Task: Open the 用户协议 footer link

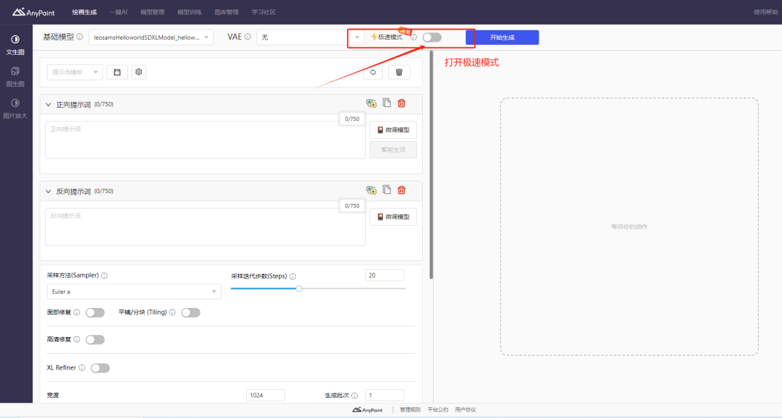Action: coord(466,409)
